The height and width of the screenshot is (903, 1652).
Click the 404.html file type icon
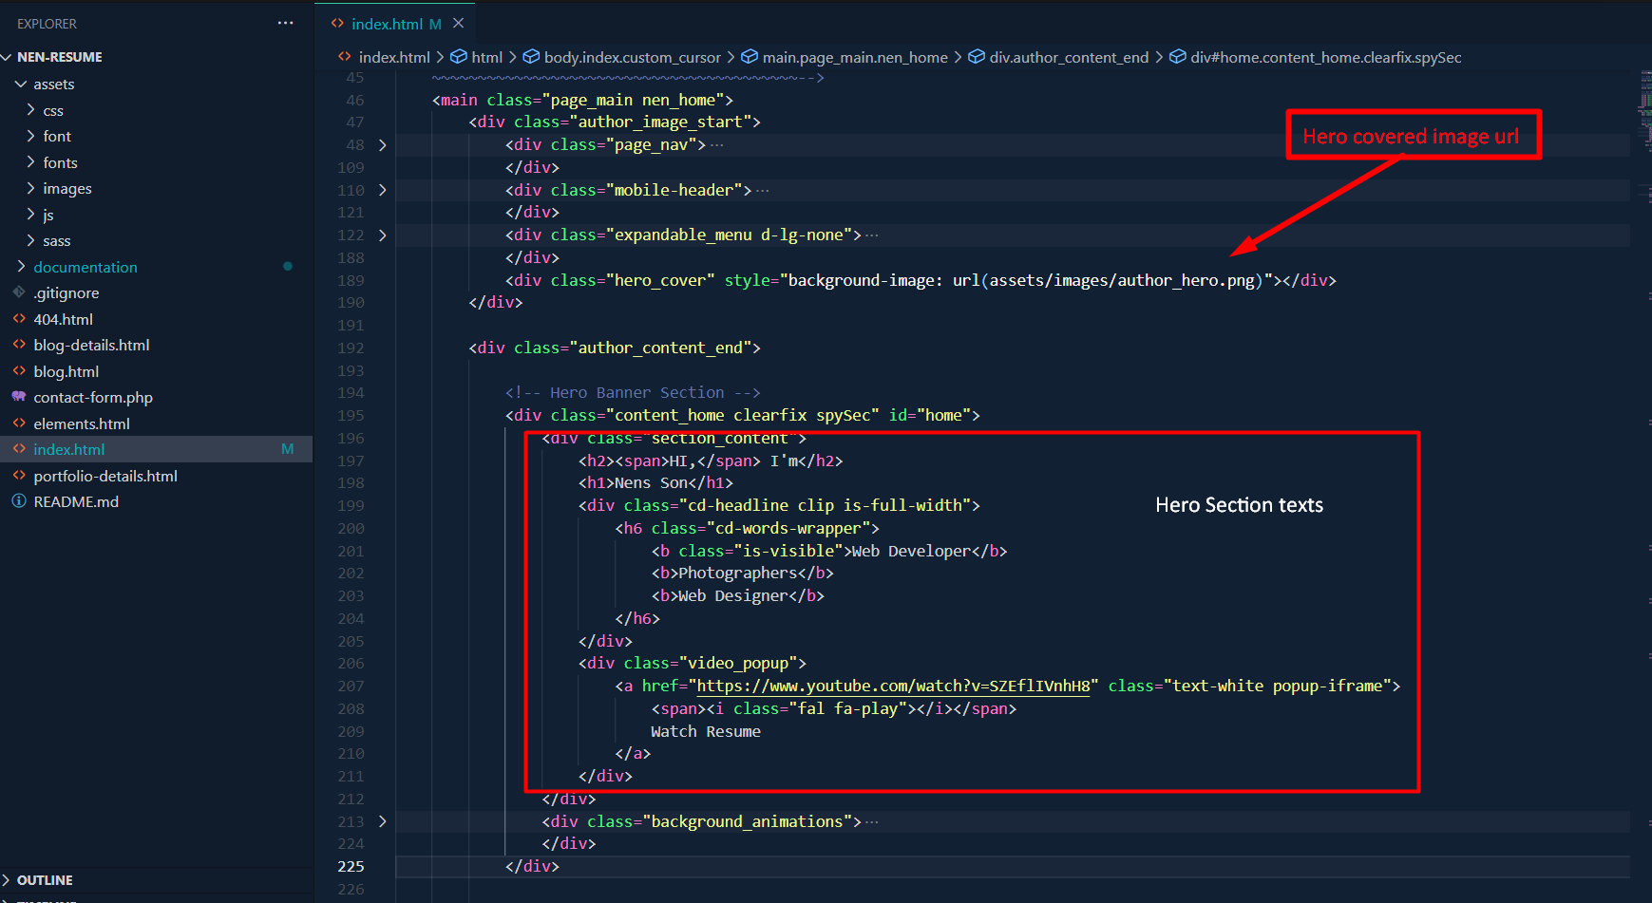19,319
